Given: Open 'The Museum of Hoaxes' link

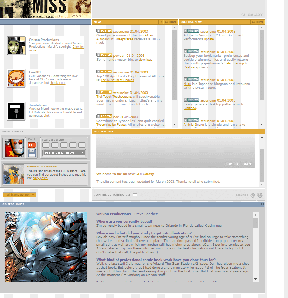Looking at the screenshot, I should coord(117,80).
